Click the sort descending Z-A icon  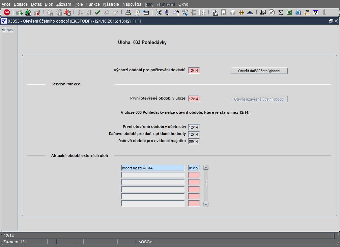point(89,12)
